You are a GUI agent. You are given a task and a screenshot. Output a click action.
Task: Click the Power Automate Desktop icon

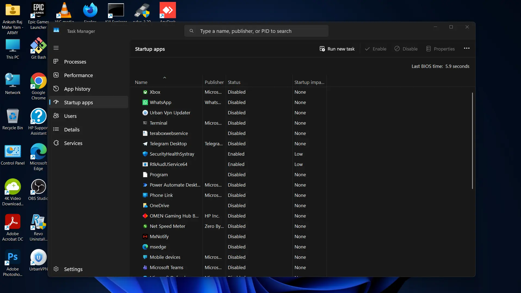point(145,185)
